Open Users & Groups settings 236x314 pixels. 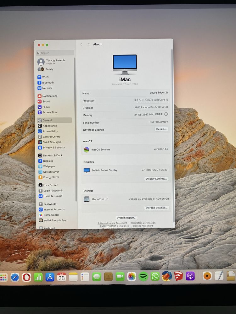pos(50,196)
